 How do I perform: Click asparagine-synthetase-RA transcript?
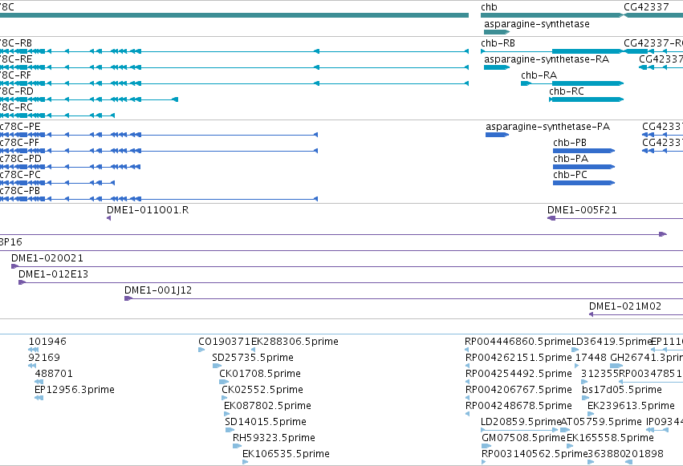click(497, 67)
